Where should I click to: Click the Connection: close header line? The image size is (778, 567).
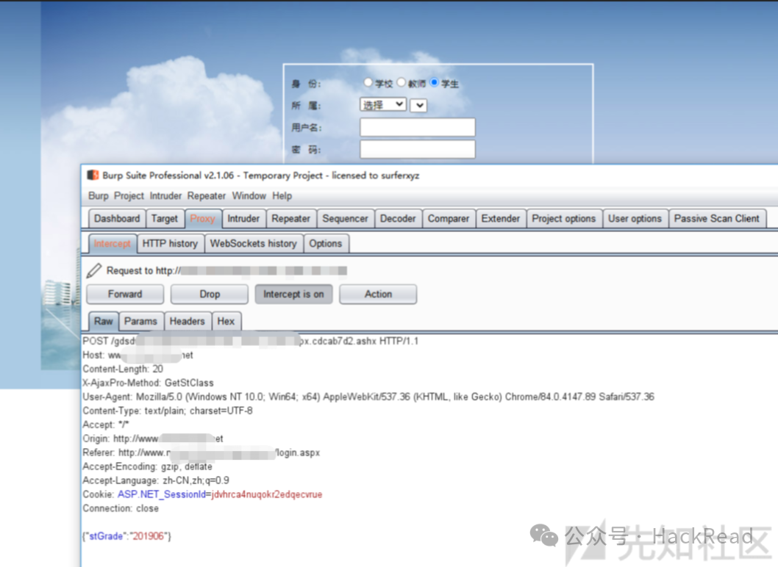pos(121,508)
